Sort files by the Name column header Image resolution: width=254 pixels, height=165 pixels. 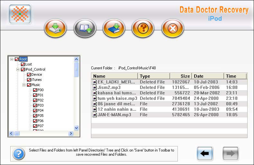(114, 76)
